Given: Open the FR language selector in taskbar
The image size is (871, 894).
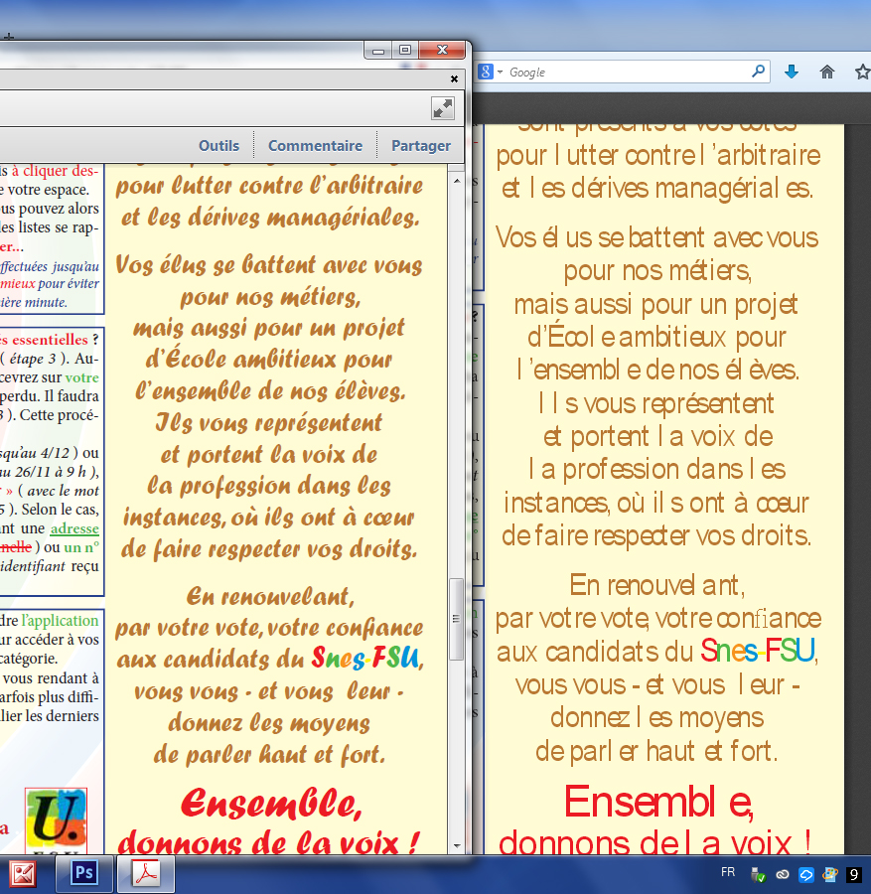Looking at the screenshot, I should click(728, 872).
